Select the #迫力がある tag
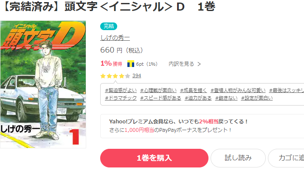 pos(198,98)
